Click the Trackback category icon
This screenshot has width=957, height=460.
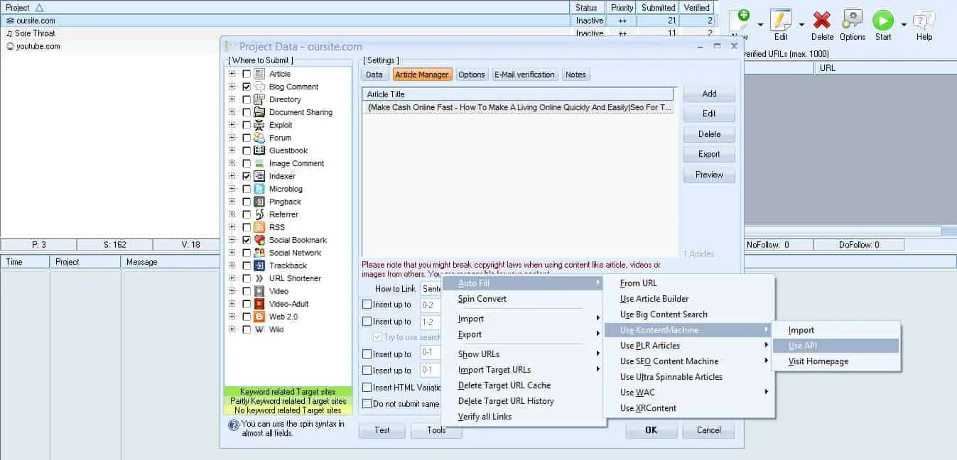point(259,265)
